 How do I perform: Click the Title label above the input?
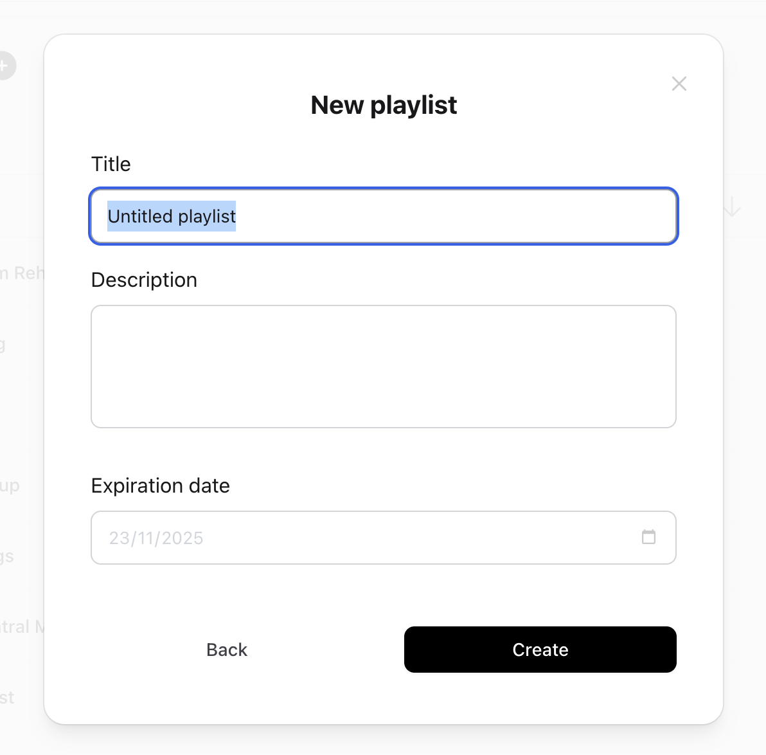pyautogui.click(x=111, y=164)
